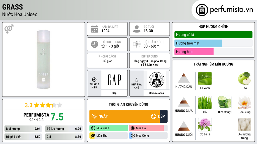Screen dimensions: 257x144
Task: Click the unisex gender symbol icon
Action: tap(9, 29)
